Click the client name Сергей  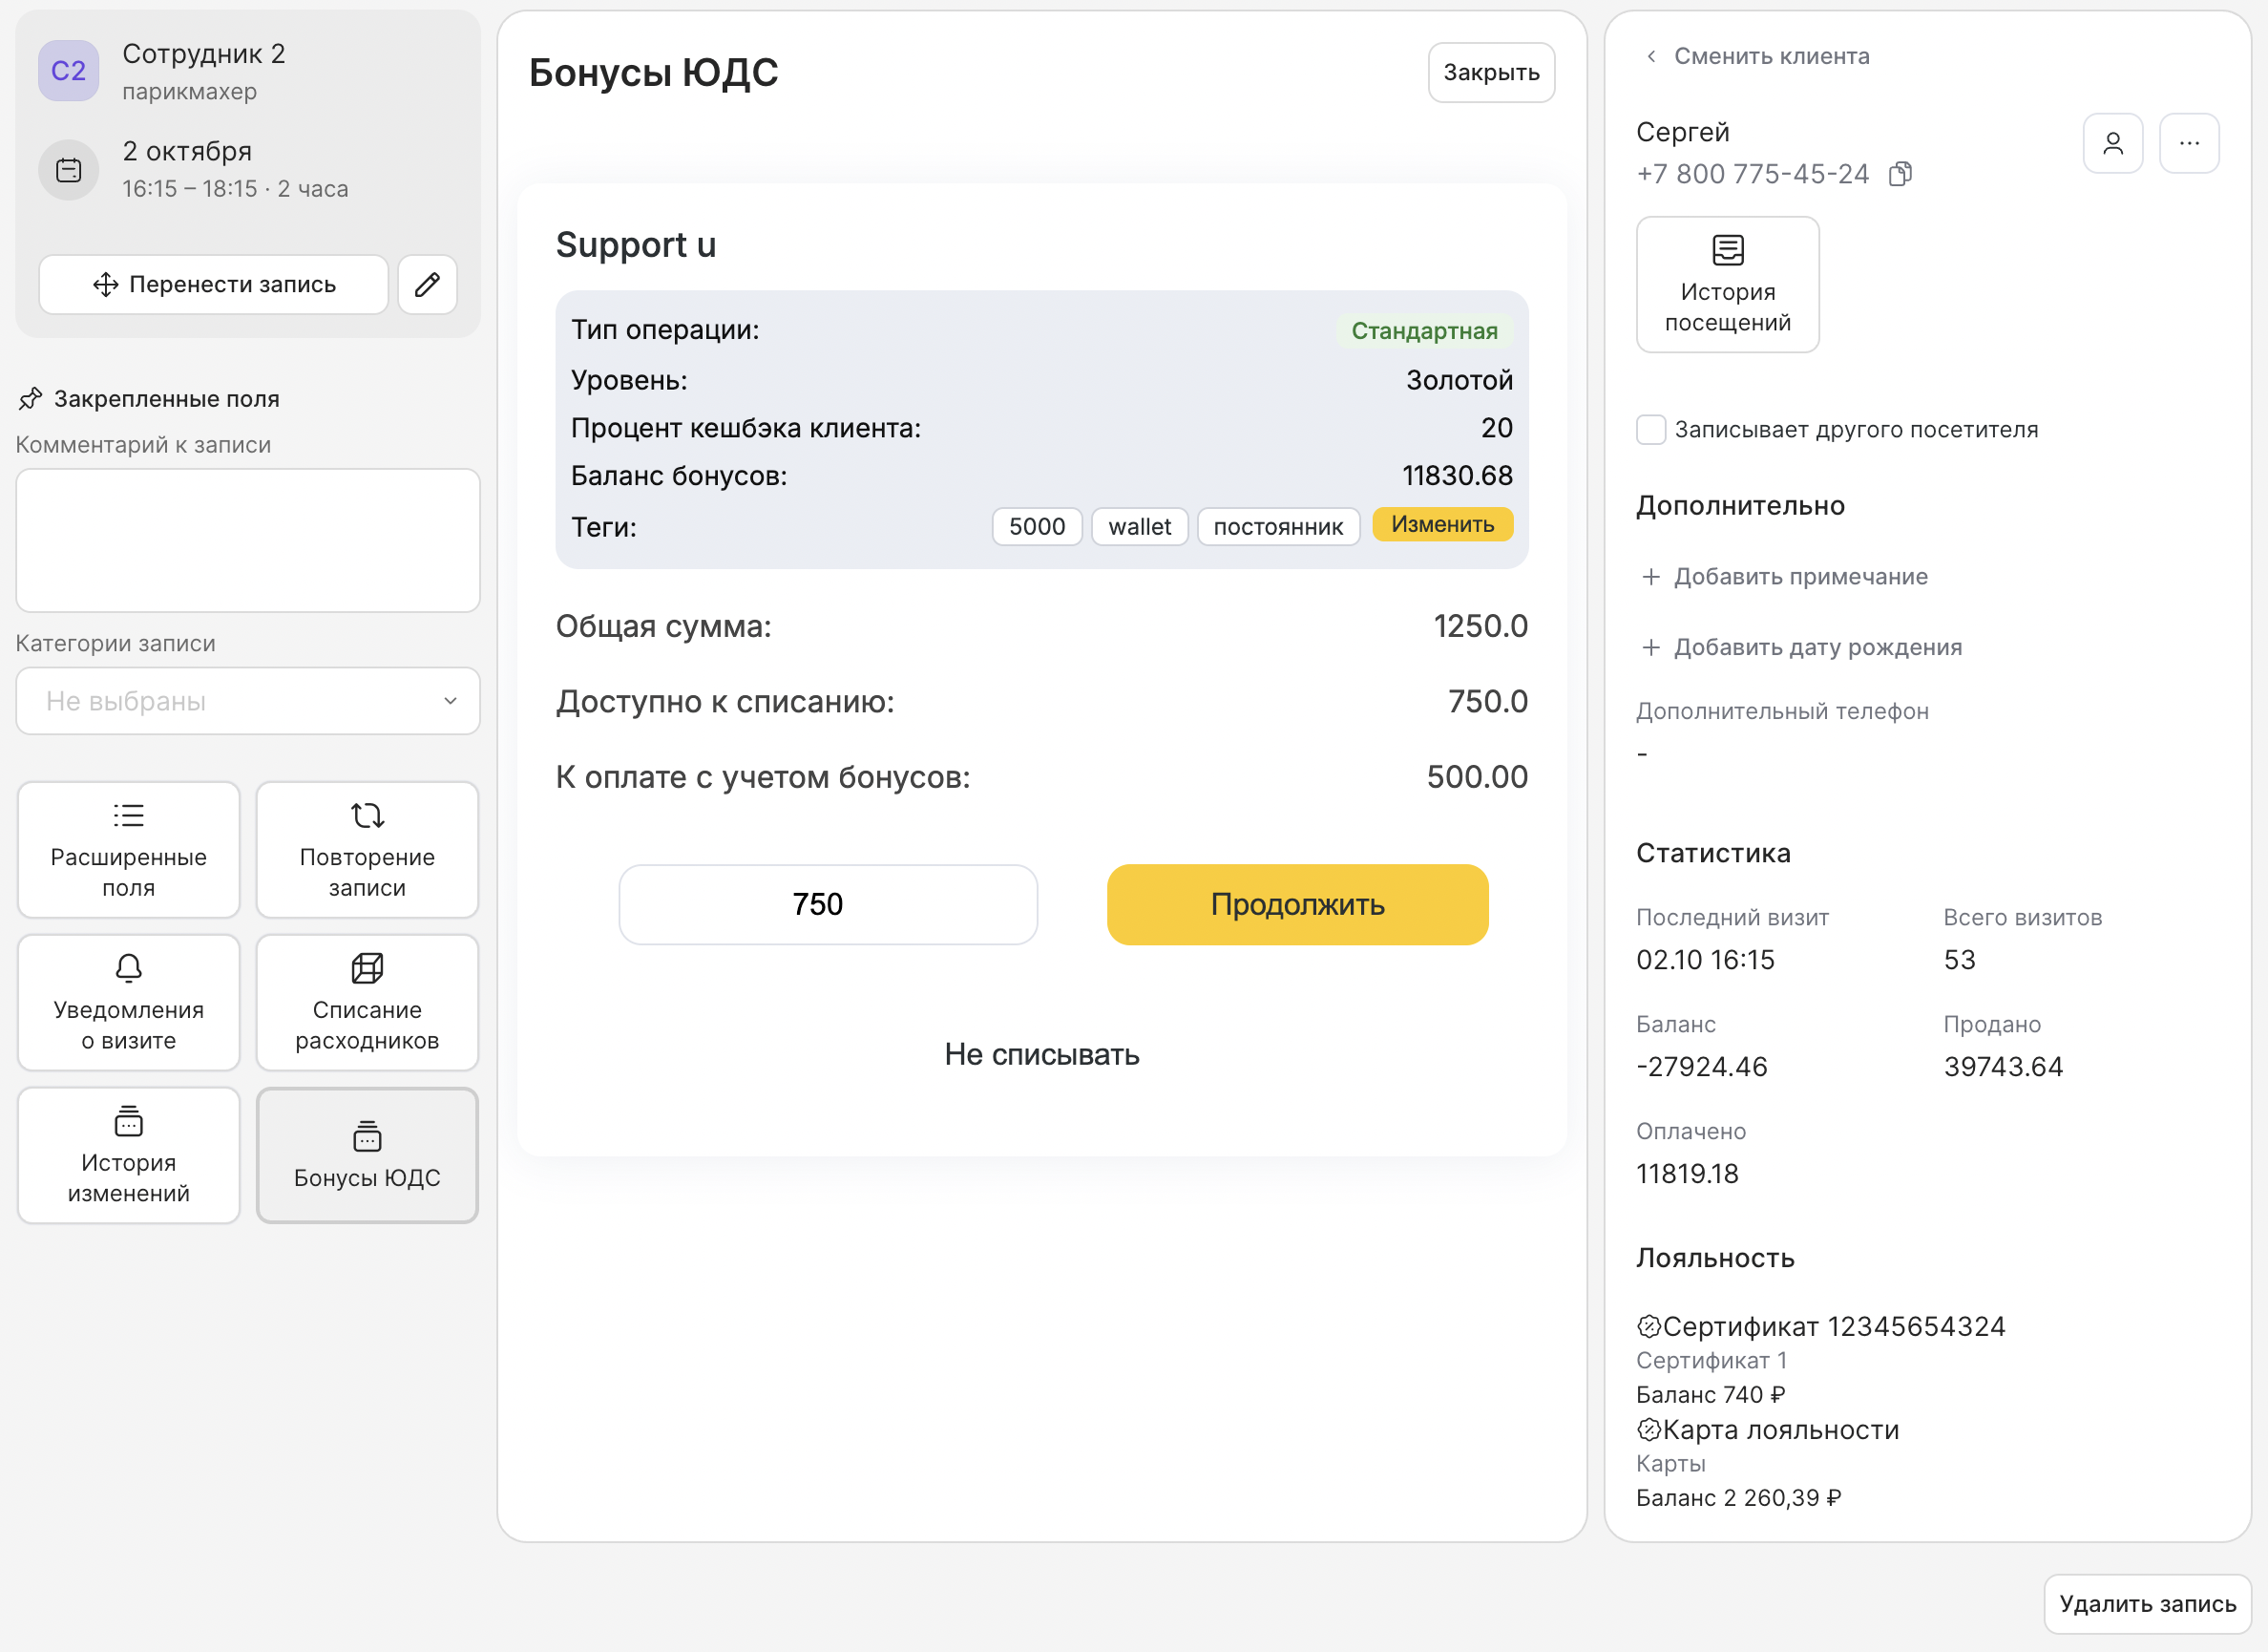[x=1682, y=132]
